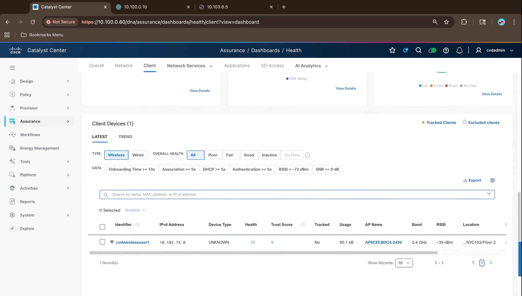The width and height of the screenshot is (522, 296).
Task: Filter by Poor overall health
Action: [x=213, y=155]
